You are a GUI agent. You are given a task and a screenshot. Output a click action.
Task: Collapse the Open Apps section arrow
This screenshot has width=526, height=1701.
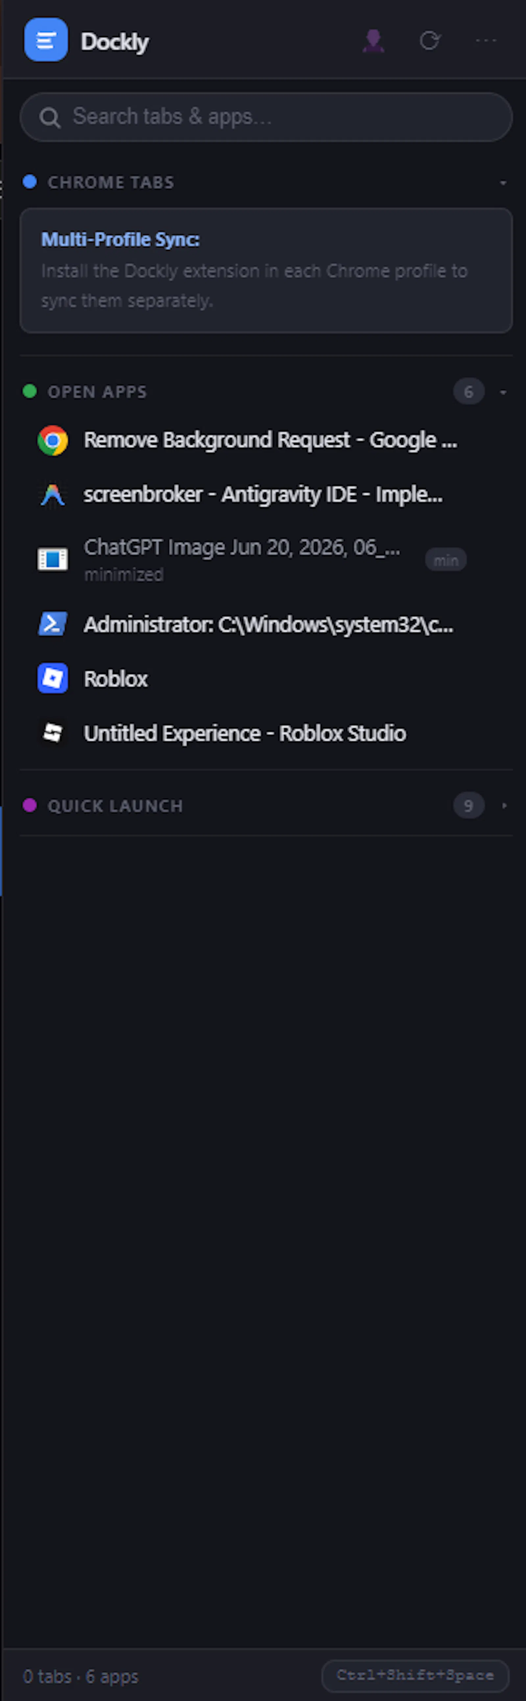(504, 392)
